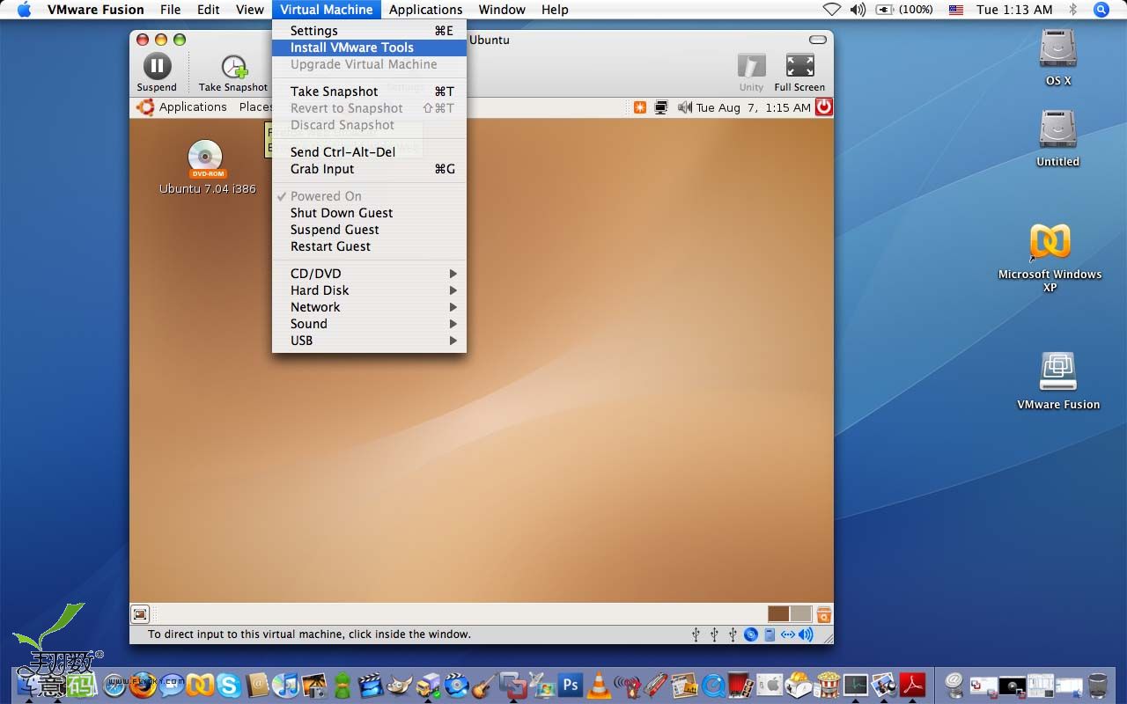Open the Ubuntu 7.04 i386 DVD-ROM icon
The width and height of the screenshot is (1127, 704).
(206, 167)
